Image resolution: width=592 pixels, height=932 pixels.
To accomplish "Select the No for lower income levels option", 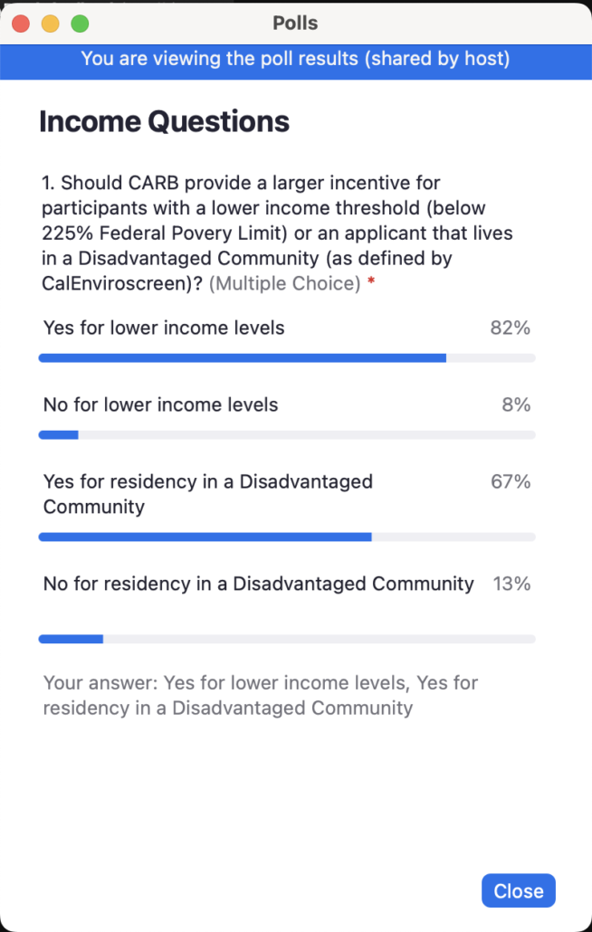I will (x=160, y=404).
